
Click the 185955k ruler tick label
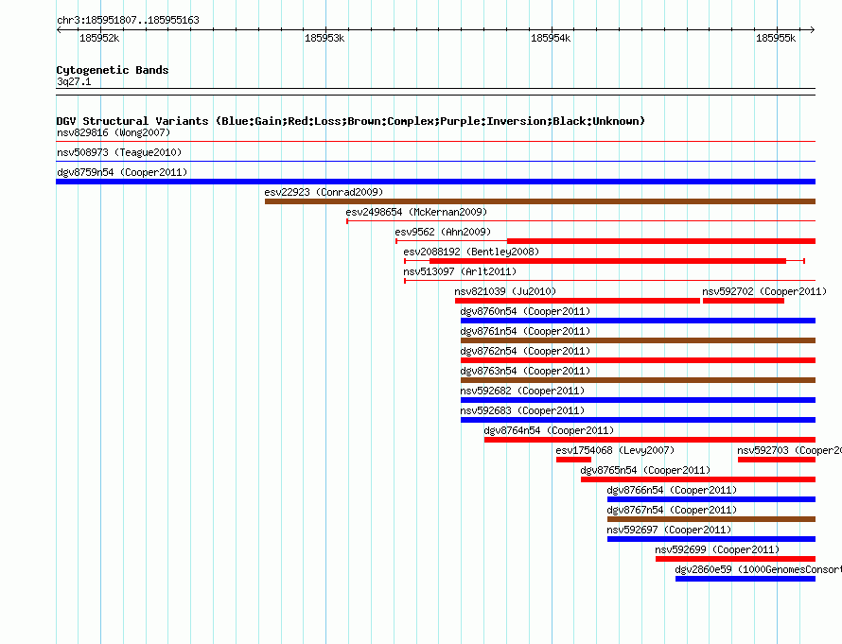776,38
